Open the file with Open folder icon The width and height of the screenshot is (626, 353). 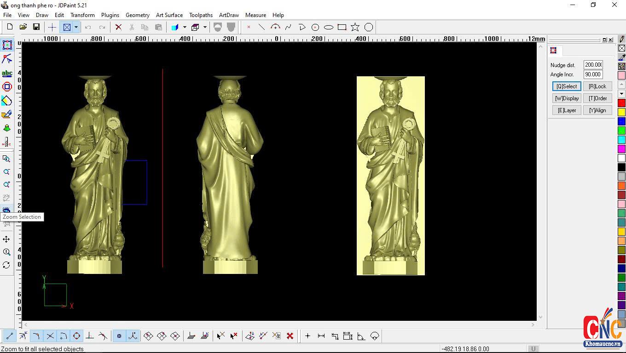tap(23, 27)
